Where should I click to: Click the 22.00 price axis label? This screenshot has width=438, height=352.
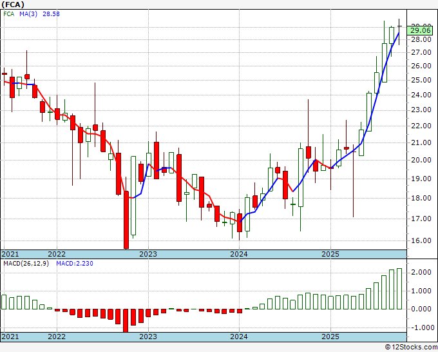(x=421, y=126)
